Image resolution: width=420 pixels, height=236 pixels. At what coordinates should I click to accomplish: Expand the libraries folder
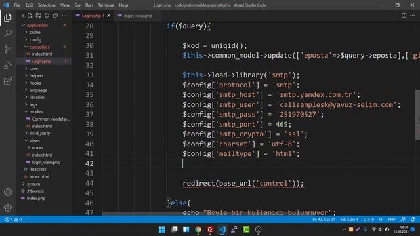37,97
